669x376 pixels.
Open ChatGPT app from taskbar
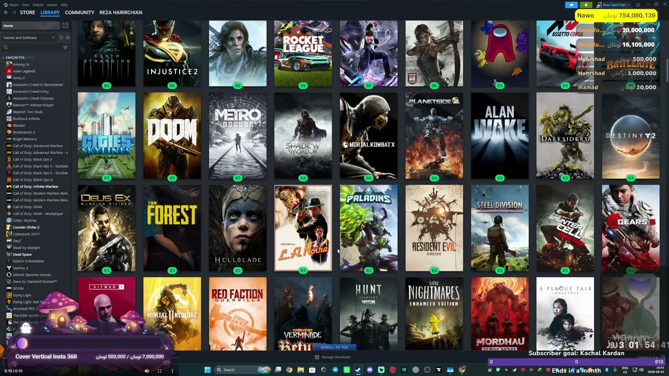[x=416, y=370]
